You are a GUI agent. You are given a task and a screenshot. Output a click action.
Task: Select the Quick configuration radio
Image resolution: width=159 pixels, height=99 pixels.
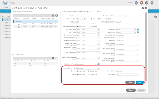88,12
